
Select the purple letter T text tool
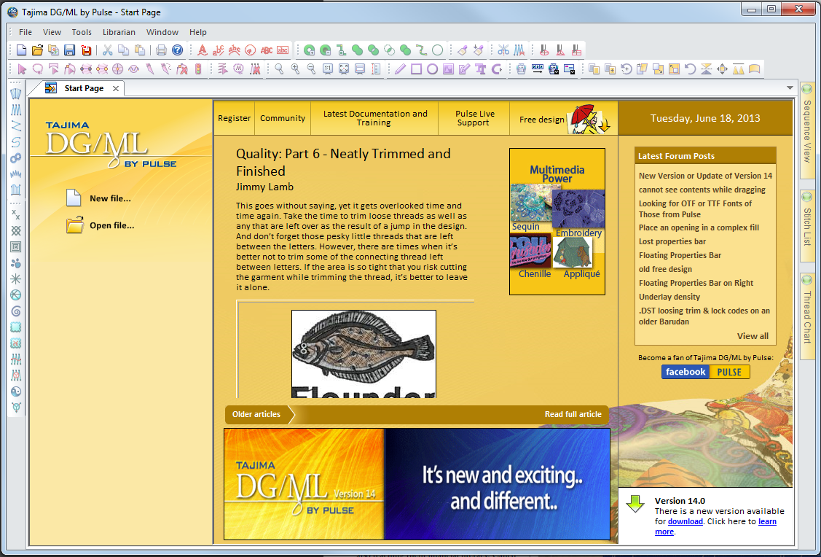pos(480,69)
